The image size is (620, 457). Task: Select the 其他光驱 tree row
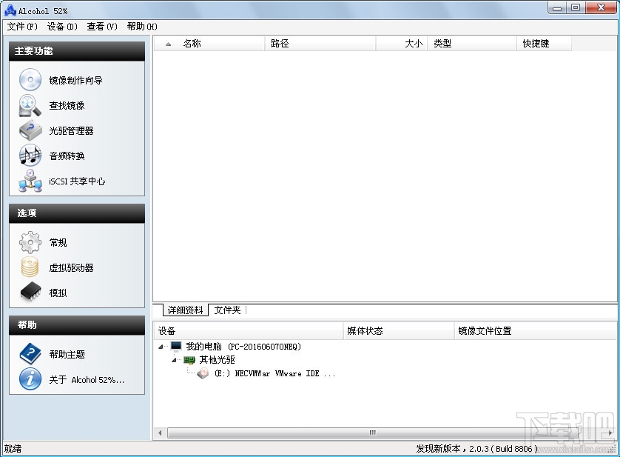pyautogui.click(x=217, y=360)
